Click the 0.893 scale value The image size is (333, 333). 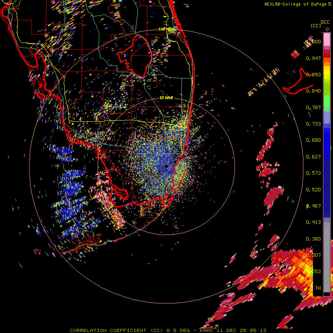(313, 74)
